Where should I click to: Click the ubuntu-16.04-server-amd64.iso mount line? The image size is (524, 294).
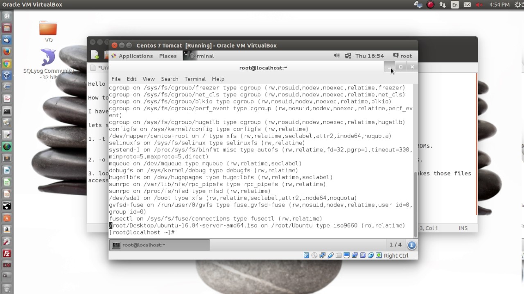(x=257, y=225)
